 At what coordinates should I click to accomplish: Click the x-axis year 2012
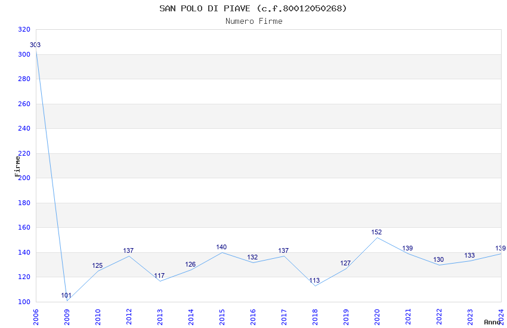[x=129, y=317]
